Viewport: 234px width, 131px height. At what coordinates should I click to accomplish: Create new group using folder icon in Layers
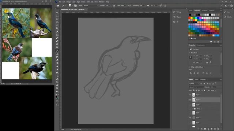[x=211, y=129]
